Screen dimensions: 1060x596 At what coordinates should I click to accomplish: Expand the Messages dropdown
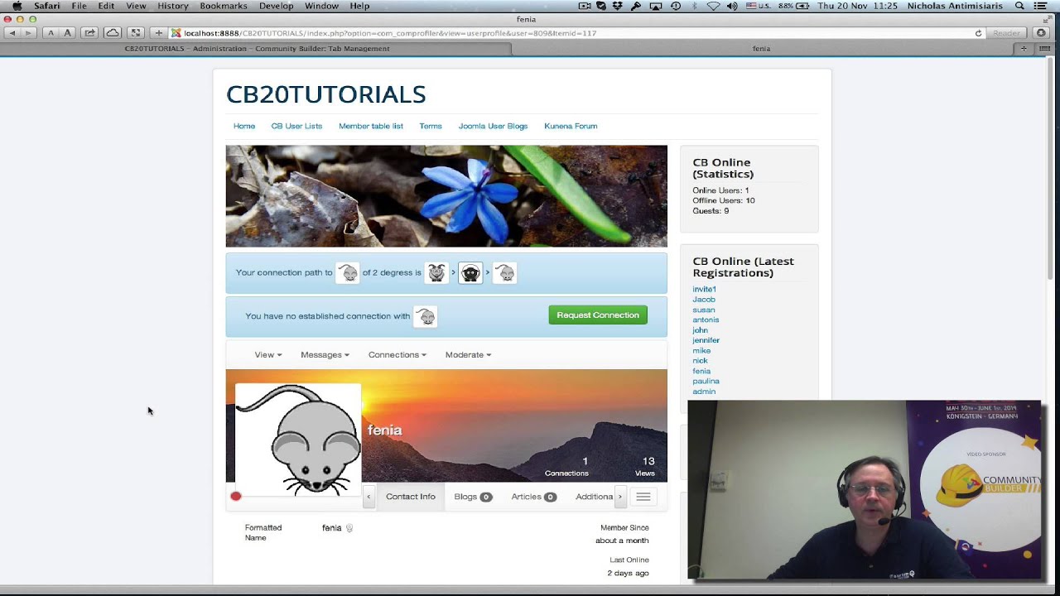coord(325,354)
